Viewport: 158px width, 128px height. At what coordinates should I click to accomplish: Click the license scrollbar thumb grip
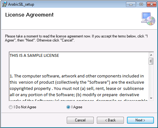[x=151, y=61]
